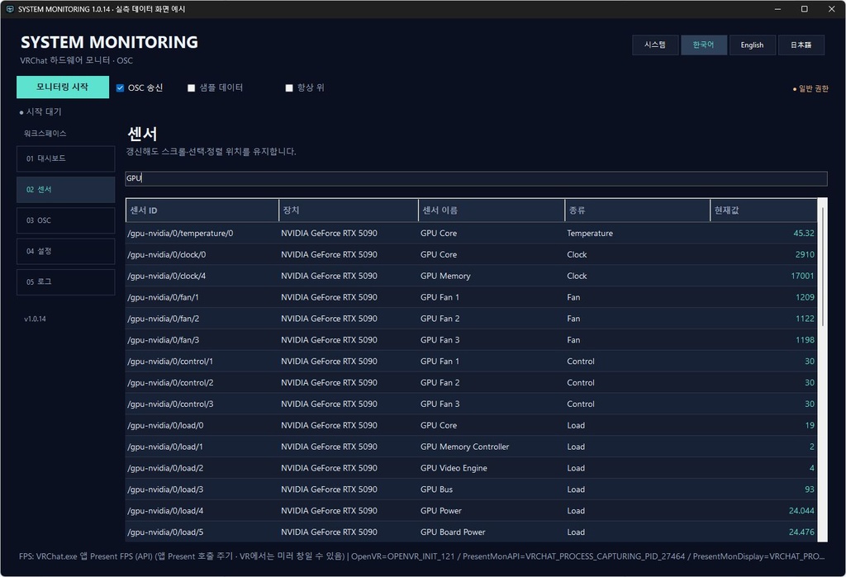
Task: Select the current value 24.044
Action: (x=801, y=511)
